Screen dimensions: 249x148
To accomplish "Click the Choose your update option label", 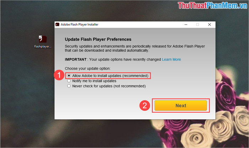I will [x=88, y=68].
